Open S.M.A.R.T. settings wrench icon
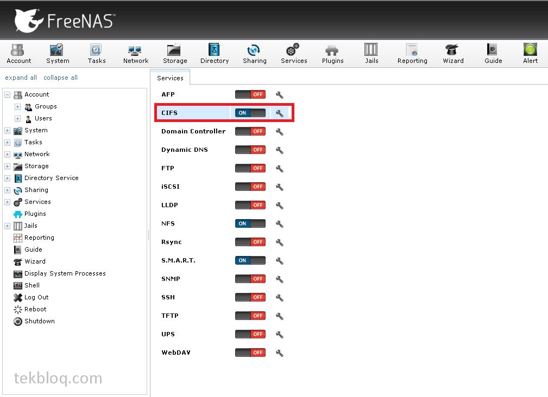 (x=279, y=260)
